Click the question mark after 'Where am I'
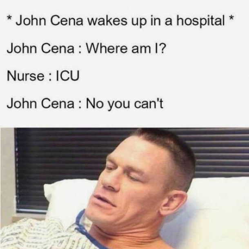 162,49
